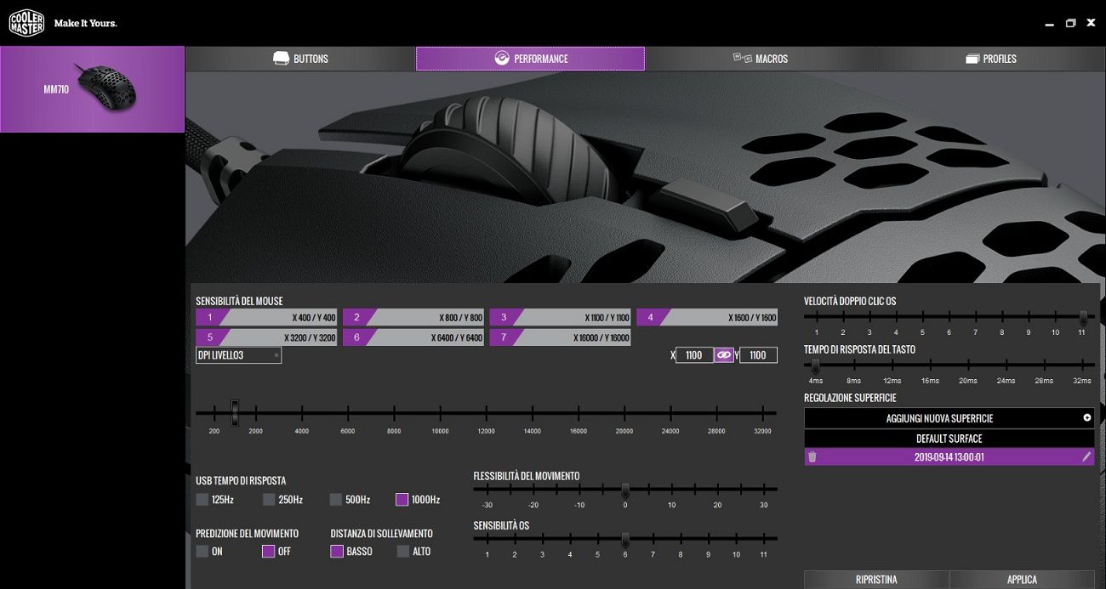1106x589 pixels.
Task: Click the Applica button
Action: click(1022, 580)
